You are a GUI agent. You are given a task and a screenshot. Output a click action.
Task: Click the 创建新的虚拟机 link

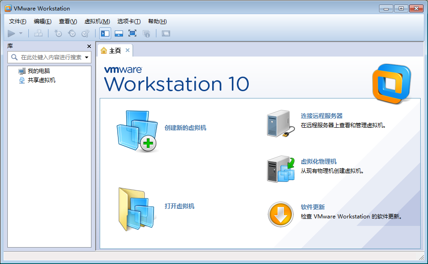[x=185, y=128]
